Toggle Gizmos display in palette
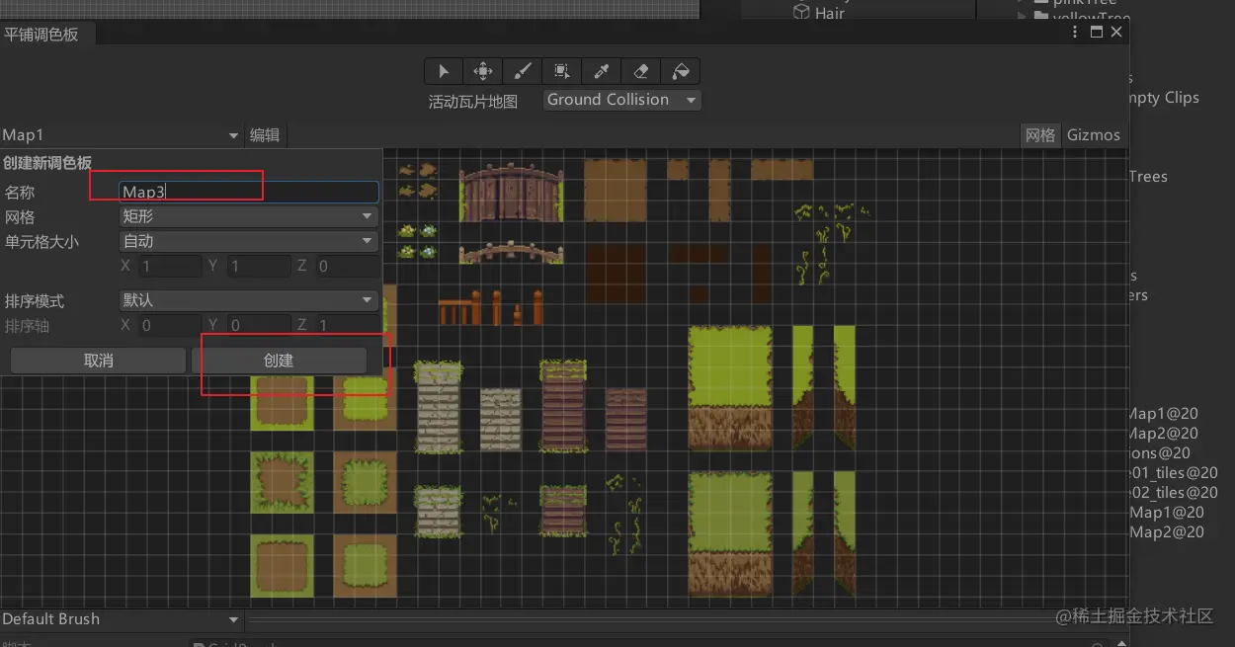This screenshot has height=647, width=1235. (x=1094, y=135)
